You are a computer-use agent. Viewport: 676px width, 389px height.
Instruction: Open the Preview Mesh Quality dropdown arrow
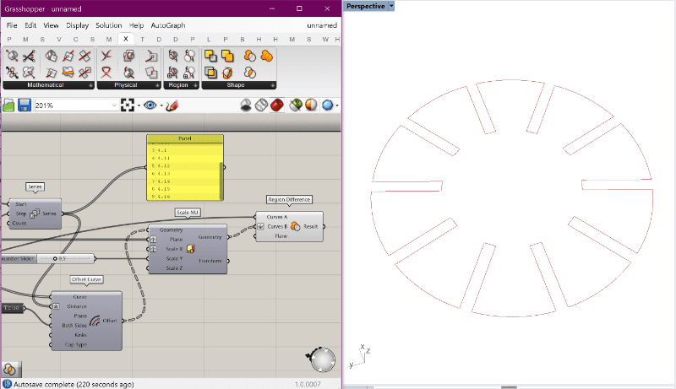click(x=336, y=105)
